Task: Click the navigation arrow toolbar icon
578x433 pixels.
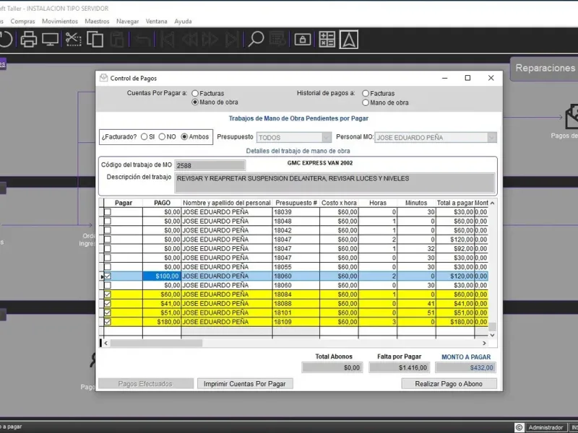Action: (349, 39)
